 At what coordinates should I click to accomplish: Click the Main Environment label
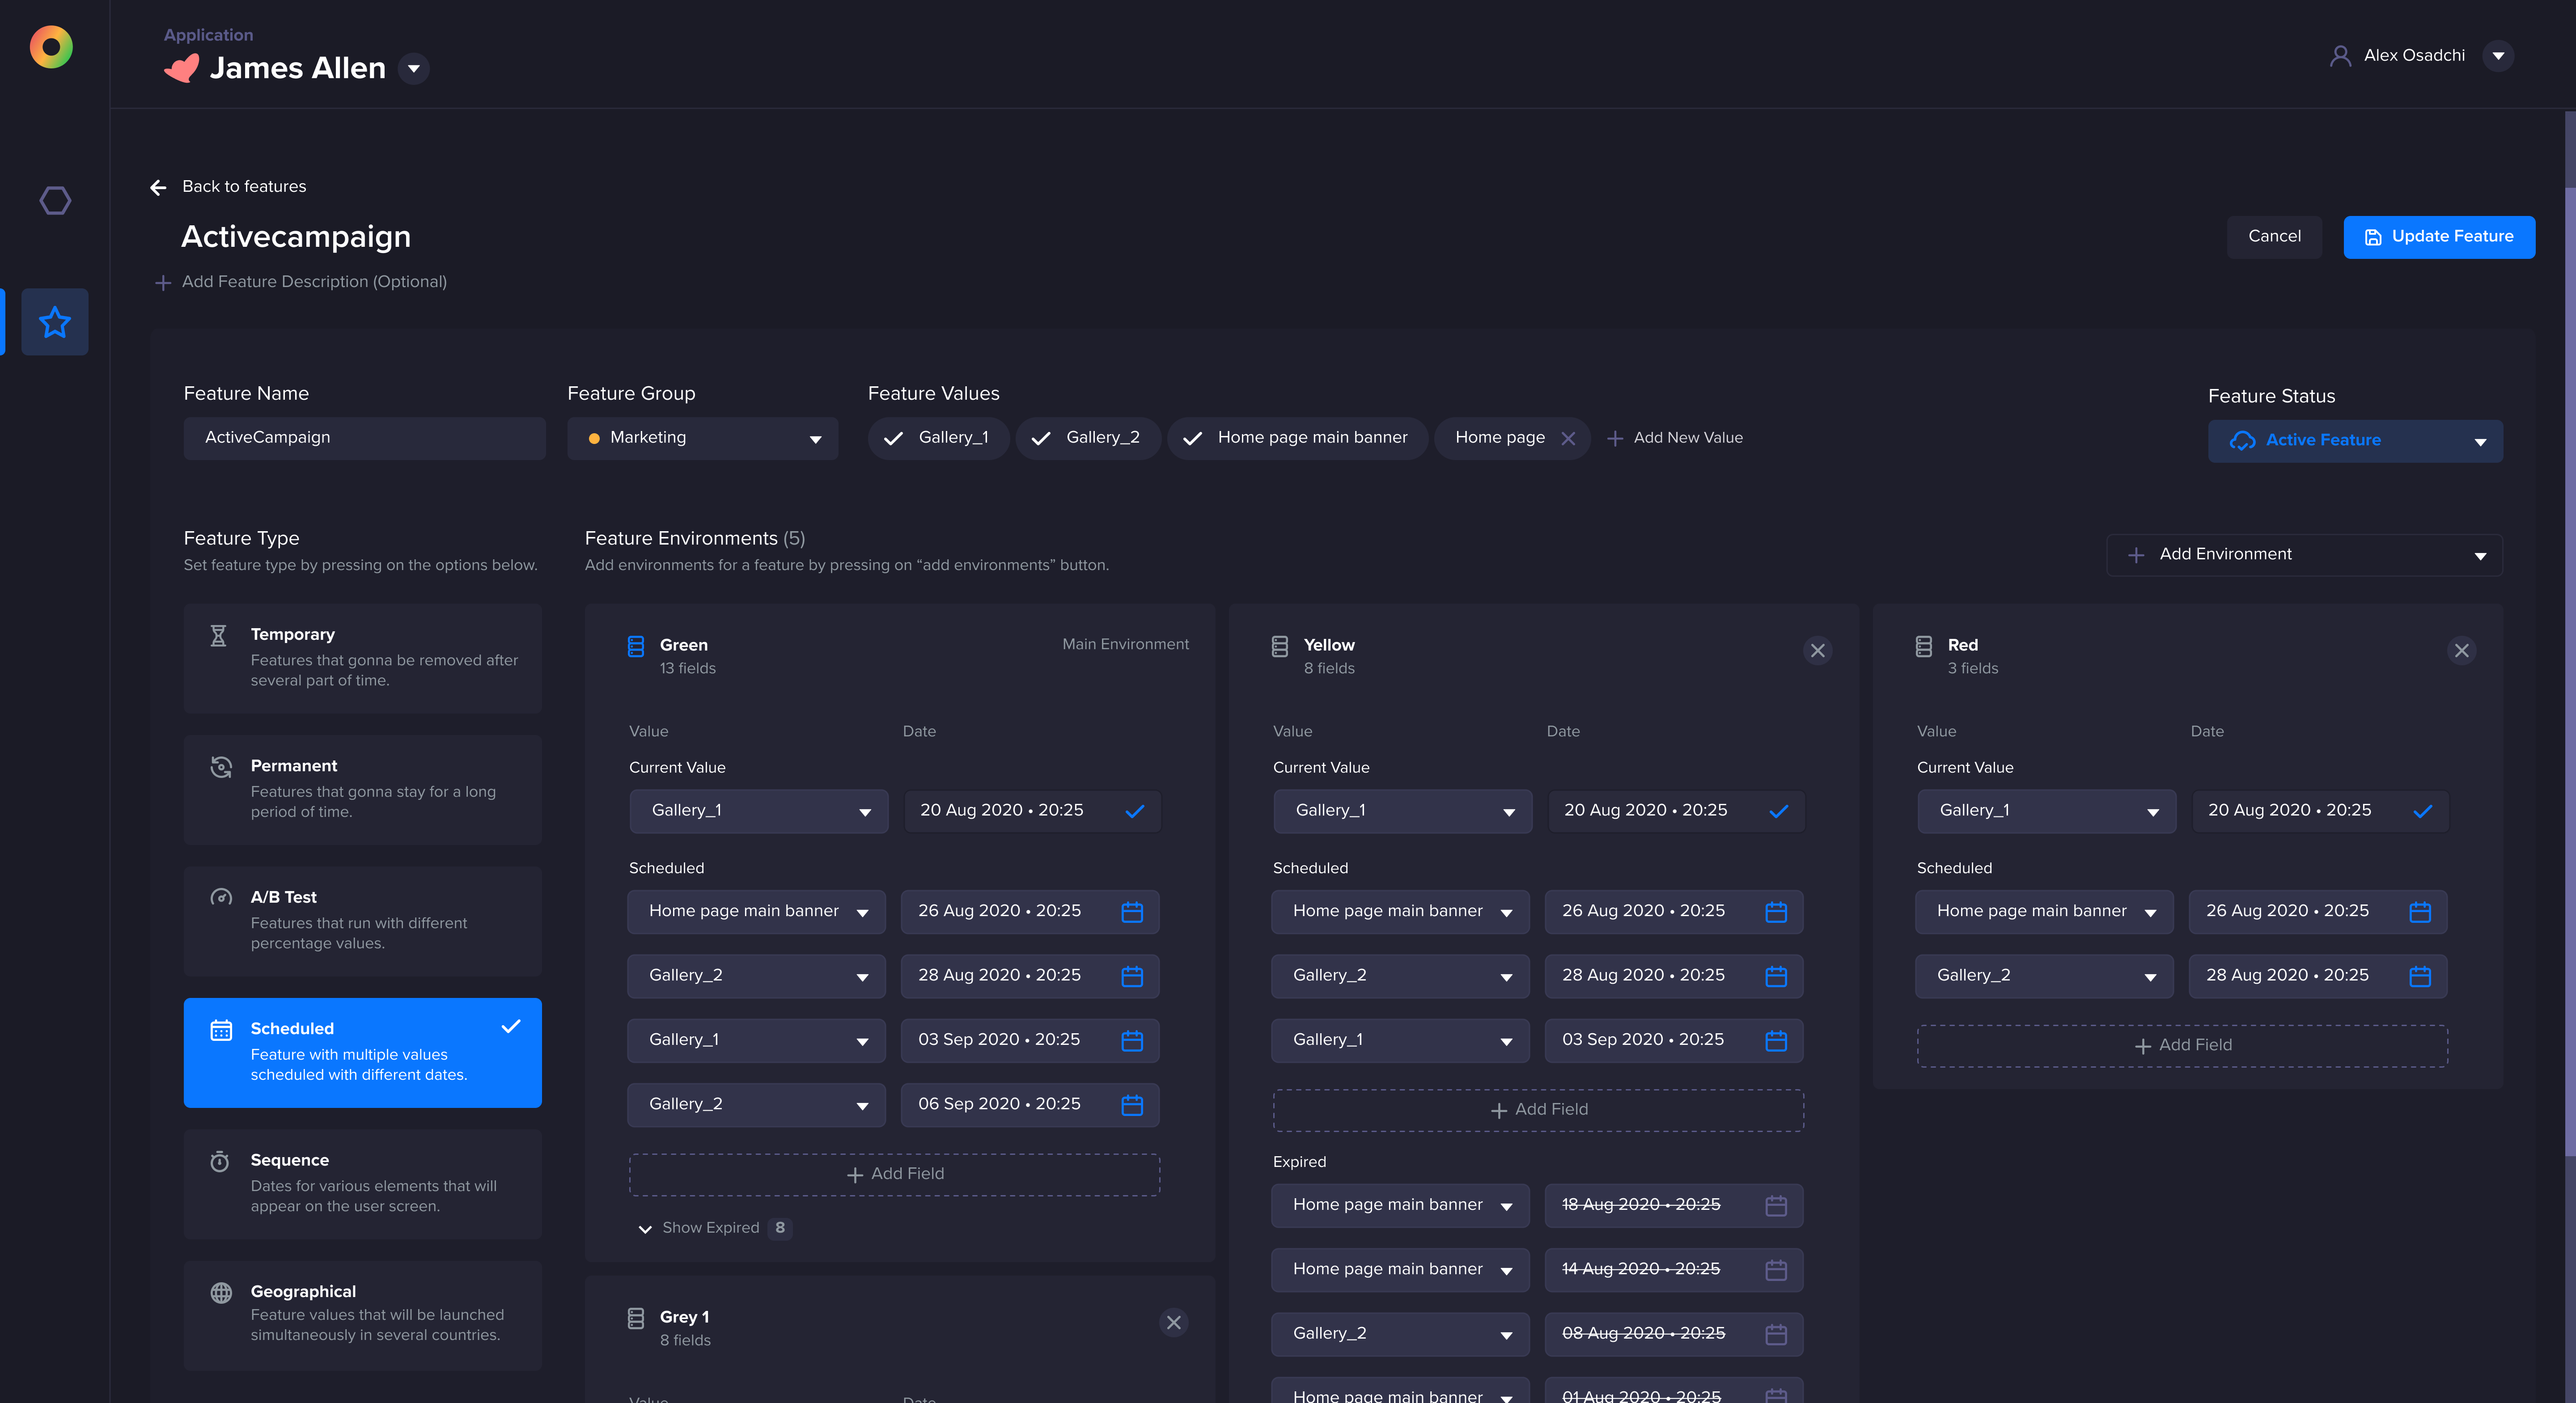pyautogui.click(x=1125, y=645)
